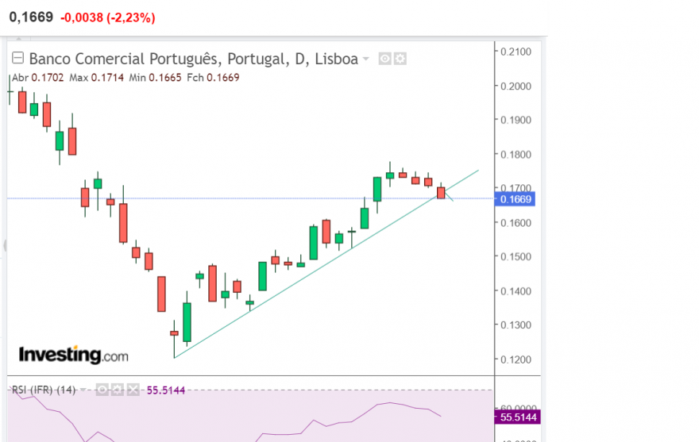Toggle main chart visibility eye icon
The height and width of the screenshot is (442, 699).
tap(384, 59)
